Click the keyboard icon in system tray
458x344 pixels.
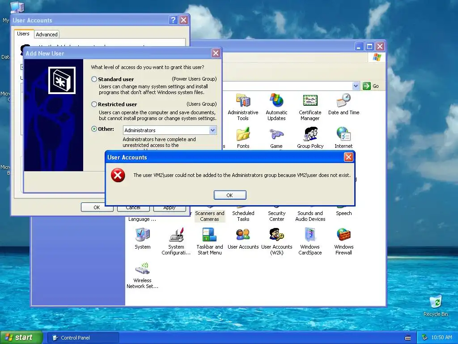[x=408, y=338]
